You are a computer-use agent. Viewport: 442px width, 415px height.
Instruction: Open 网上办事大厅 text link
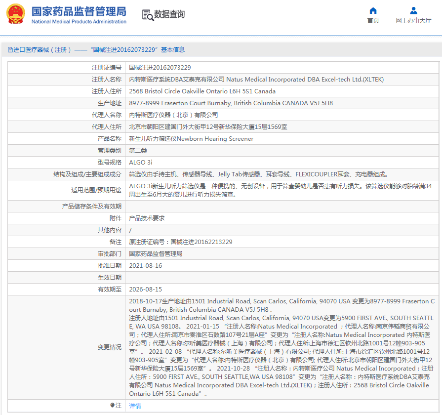coord(413,21)
